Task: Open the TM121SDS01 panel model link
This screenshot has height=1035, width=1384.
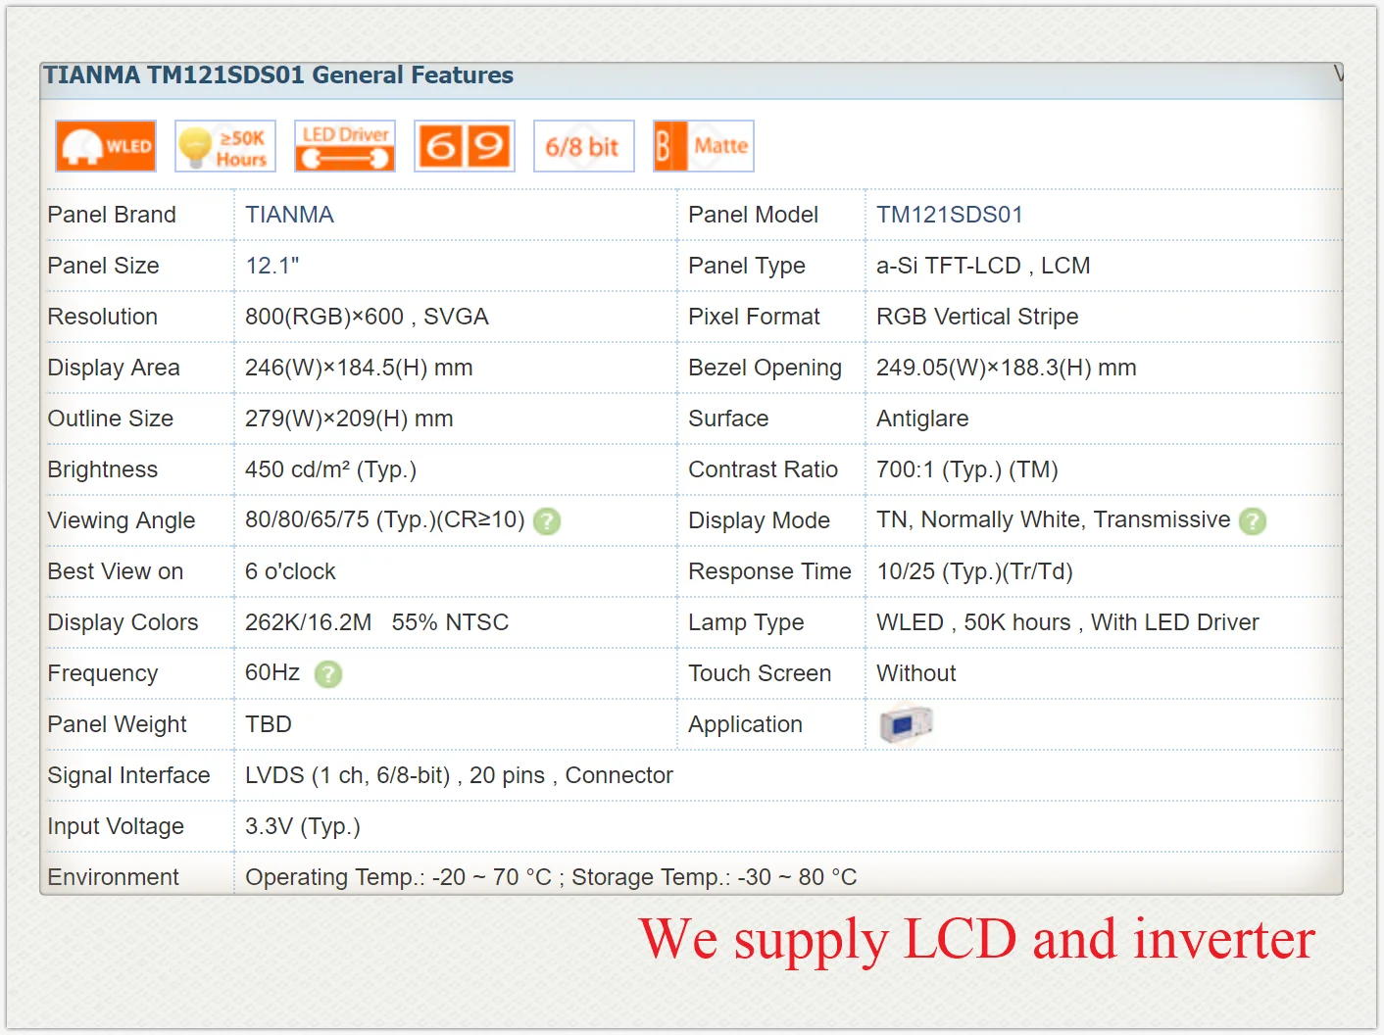Action: [x=949, y=215]
